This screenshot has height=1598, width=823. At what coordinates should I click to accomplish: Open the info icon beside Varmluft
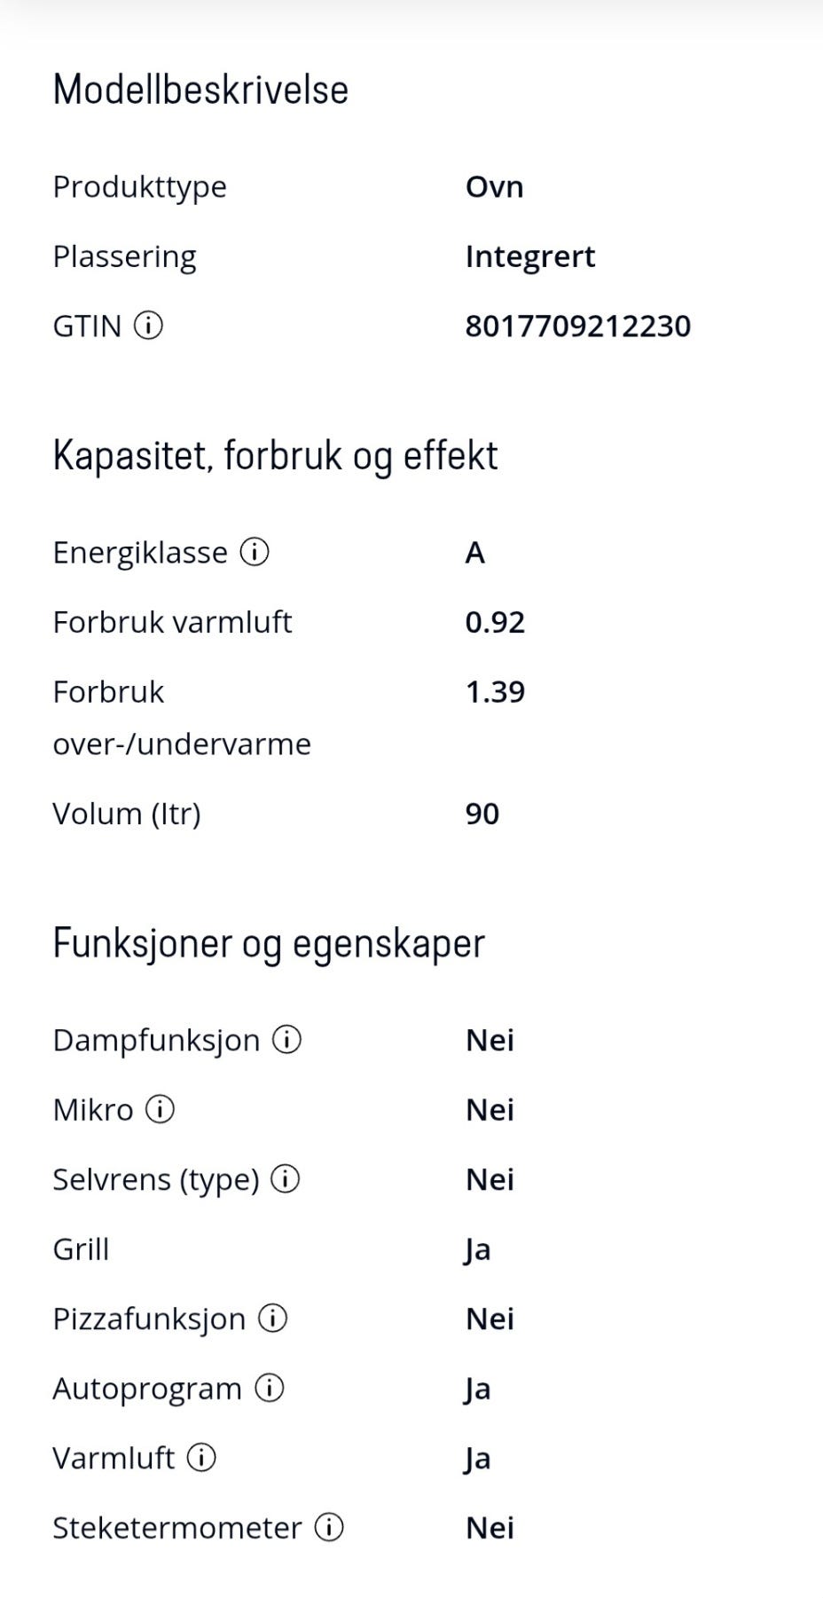pos(201,1458)
